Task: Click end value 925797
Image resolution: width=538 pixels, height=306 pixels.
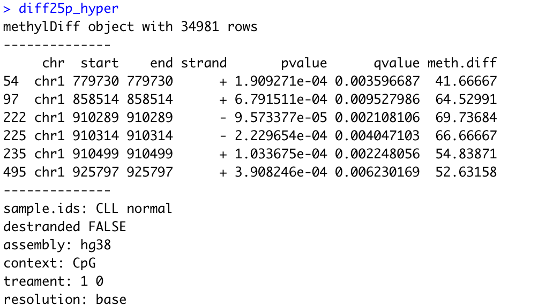Action: pyautogui.click(x=150, y=172)
